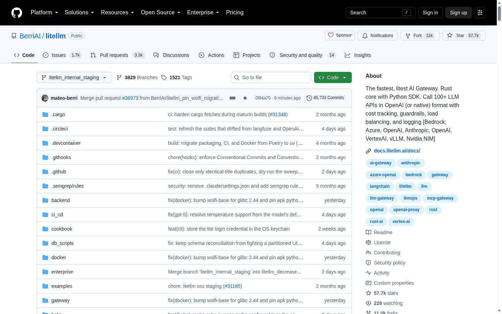Open the BerriAI owner link
The image size is (502, 314).
30,36
